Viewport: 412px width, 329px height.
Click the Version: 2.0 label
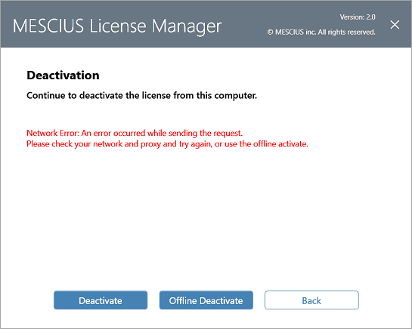point(358,17)
